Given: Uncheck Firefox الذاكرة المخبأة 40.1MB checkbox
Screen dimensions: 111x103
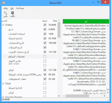Looking at the screenshot, I should point(45,39).
